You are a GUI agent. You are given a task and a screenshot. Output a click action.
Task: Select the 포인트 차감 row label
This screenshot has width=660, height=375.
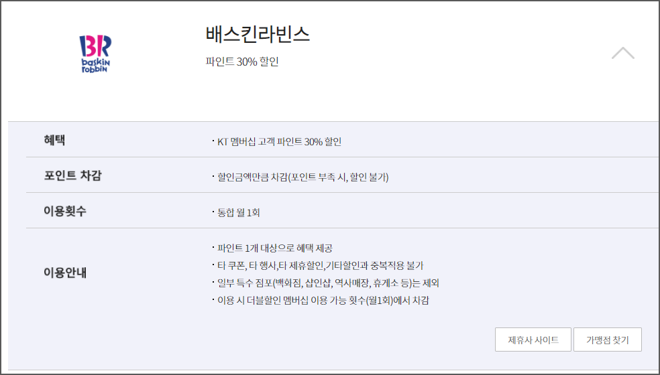(x=72, y=175)
